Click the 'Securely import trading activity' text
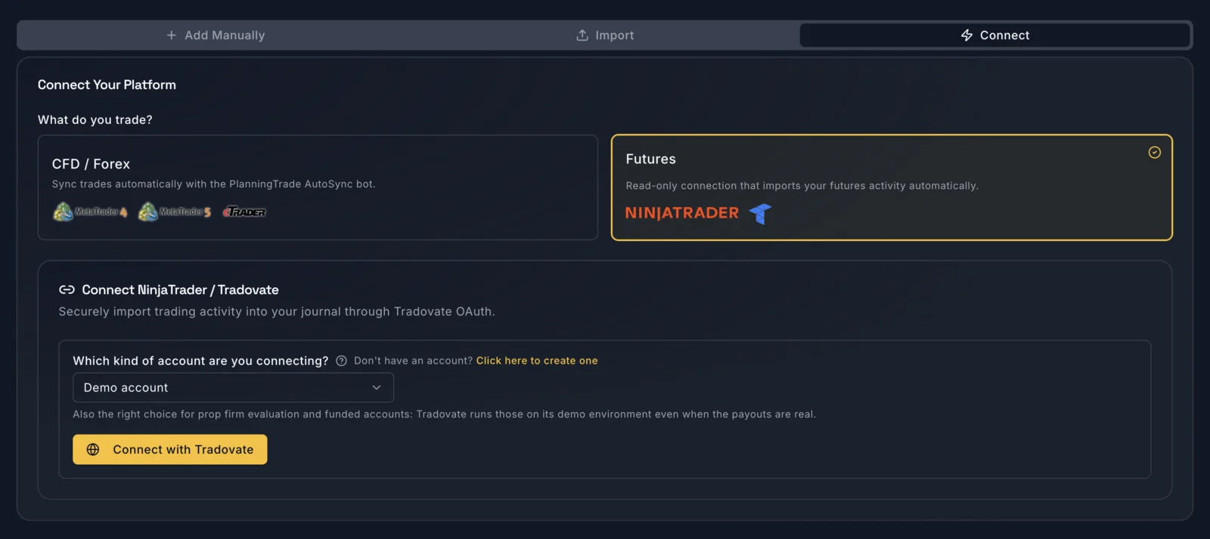Image resolution: width=1210 pixels, height=539 pixels. click(277, 311)
